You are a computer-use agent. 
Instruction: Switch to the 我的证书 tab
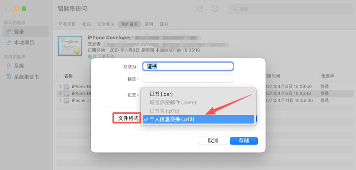(x=129, y=24)
